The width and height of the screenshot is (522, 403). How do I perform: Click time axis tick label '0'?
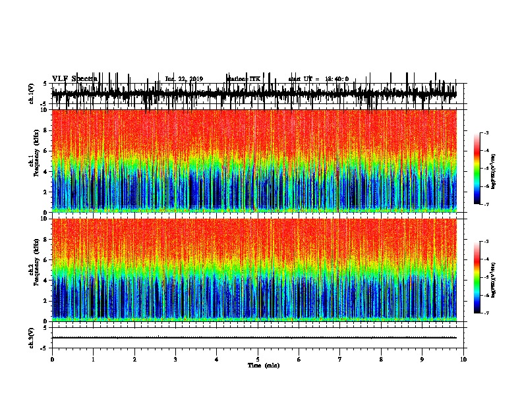52,360
